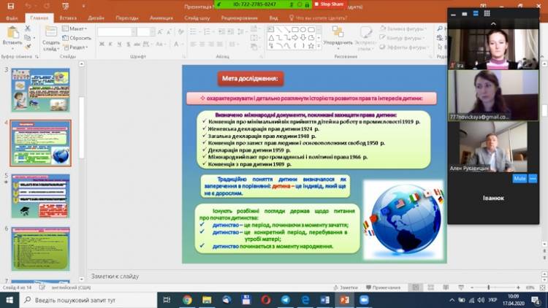The height and width of the screenshot is (308, 548).
Task: Open the Вставка (Insert) ribbon tab
Action: click(68, 16)
